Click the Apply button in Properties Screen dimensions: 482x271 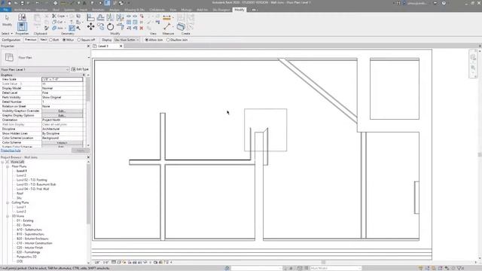(x=81, y=151)
